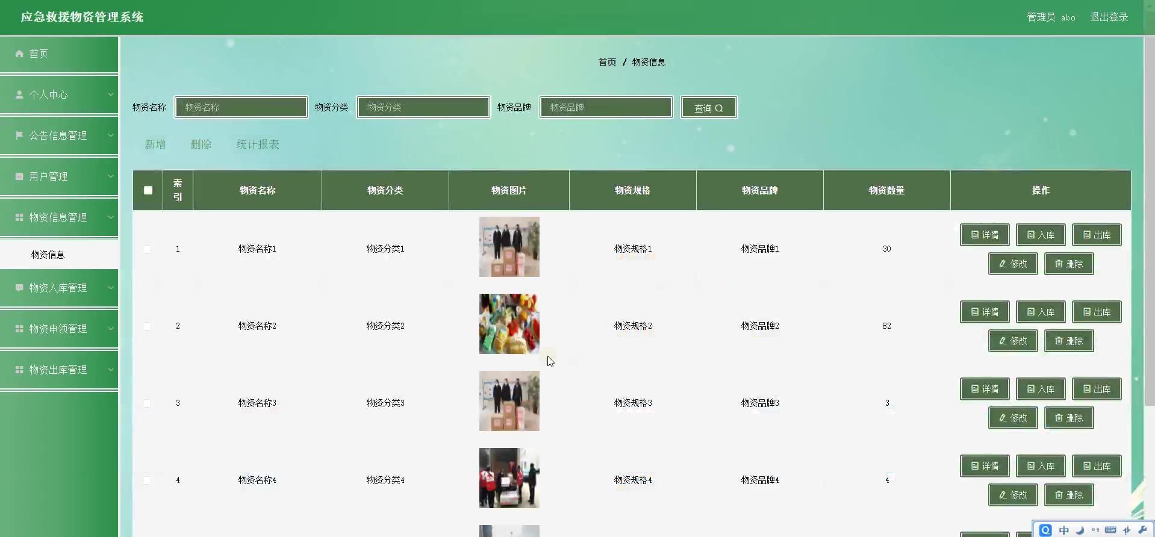The height and width of the screenshot is (537, 1155).
Task: Click 出库 for 物资名称1 row
Action: point(1097,235)
